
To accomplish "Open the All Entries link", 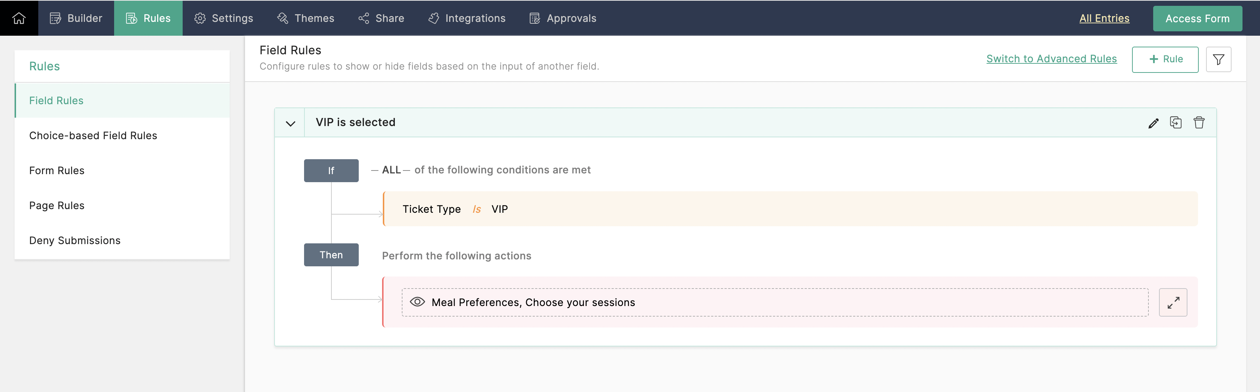I will click(x=1104, y=18).
